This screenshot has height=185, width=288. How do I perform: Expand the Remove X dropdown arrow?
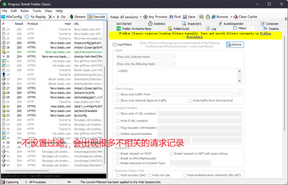coord(54,17)
